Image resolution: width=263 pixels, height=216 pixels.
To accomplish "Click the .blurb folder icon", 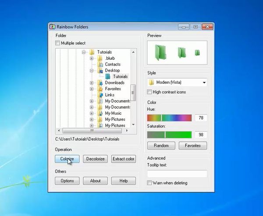I will 100,58.
